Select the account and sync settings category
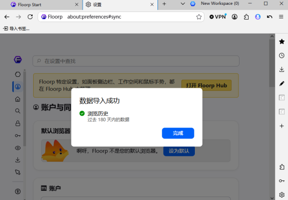 (18, 87)
